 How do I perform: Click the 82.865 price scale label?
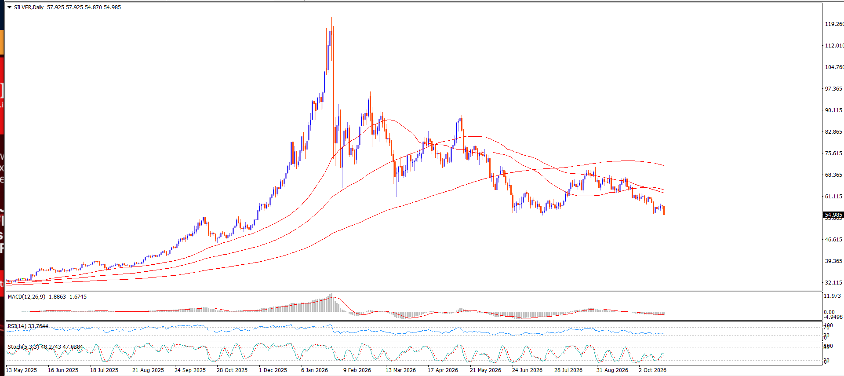[834, 132]
